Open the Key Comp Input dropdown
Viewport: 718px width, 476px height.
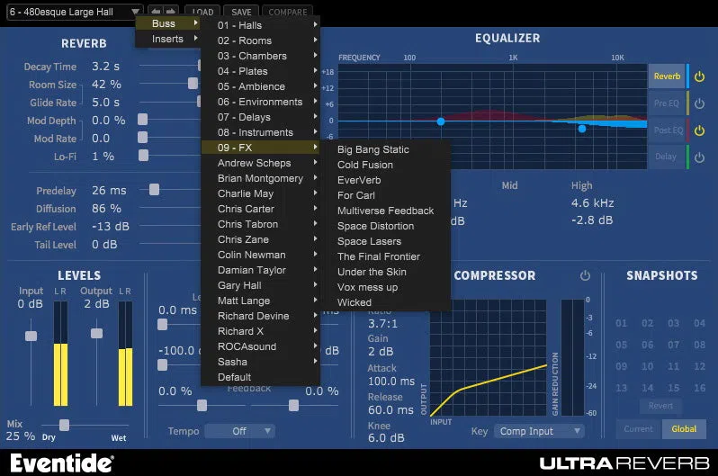point(539,431)
